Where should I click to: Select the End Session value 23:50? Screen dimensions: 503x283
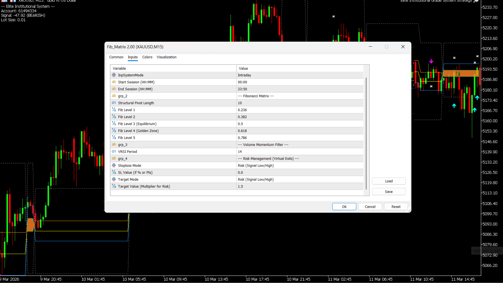click(300, 89)
